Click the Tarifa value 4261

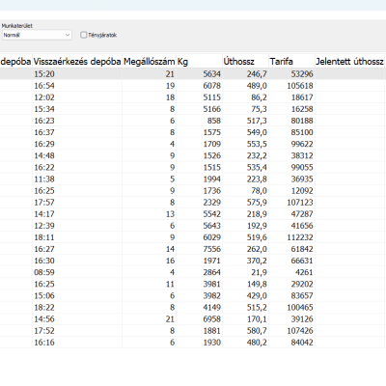click(304, 272)
